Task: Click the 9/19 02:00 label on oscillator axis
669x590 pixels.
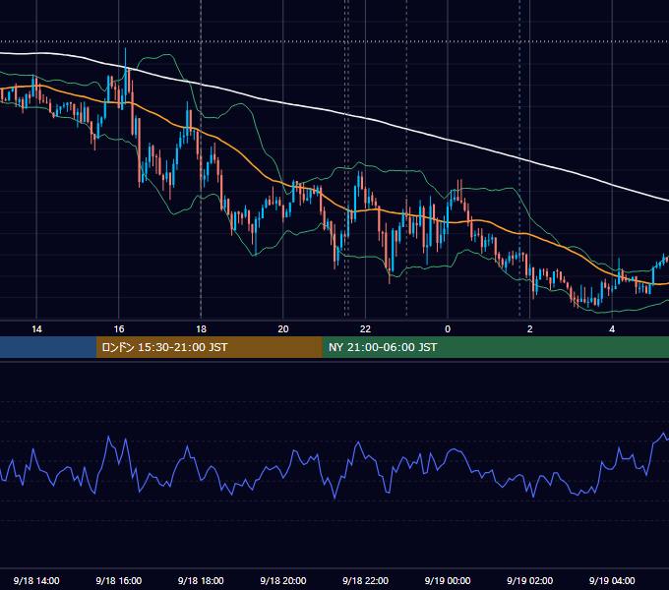Action: [x=530, y=580]
